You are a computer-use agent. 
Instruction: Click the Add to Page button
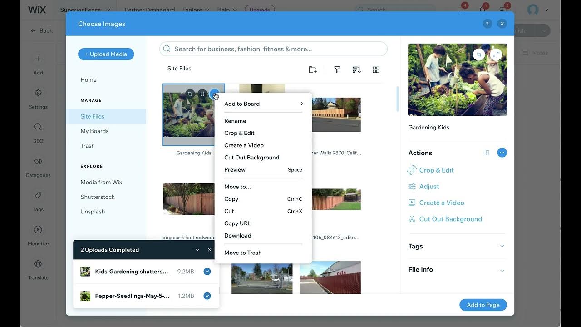coord(483,305)
